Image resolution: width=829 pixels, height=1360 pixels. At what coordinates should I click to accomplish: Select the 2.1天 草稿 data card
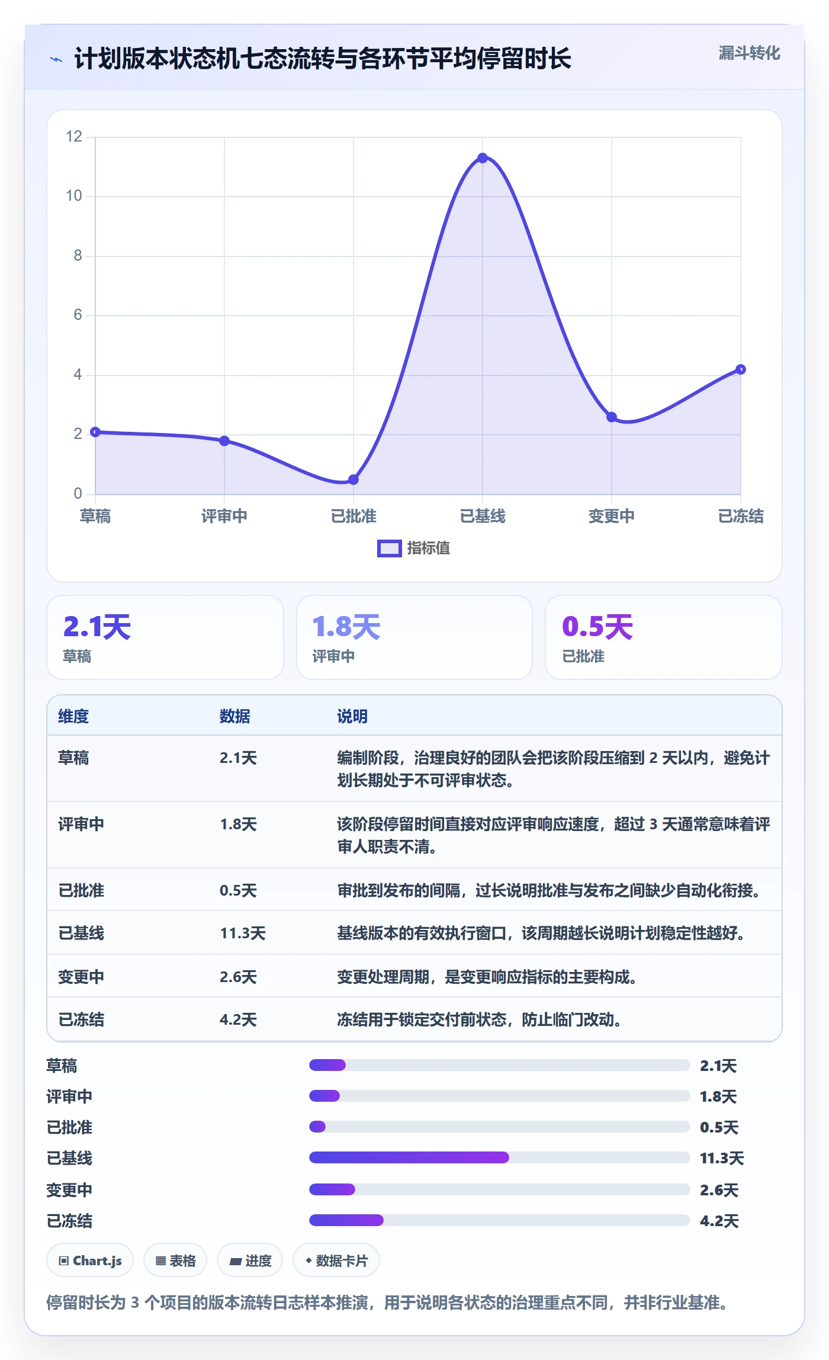click(165, 637)
